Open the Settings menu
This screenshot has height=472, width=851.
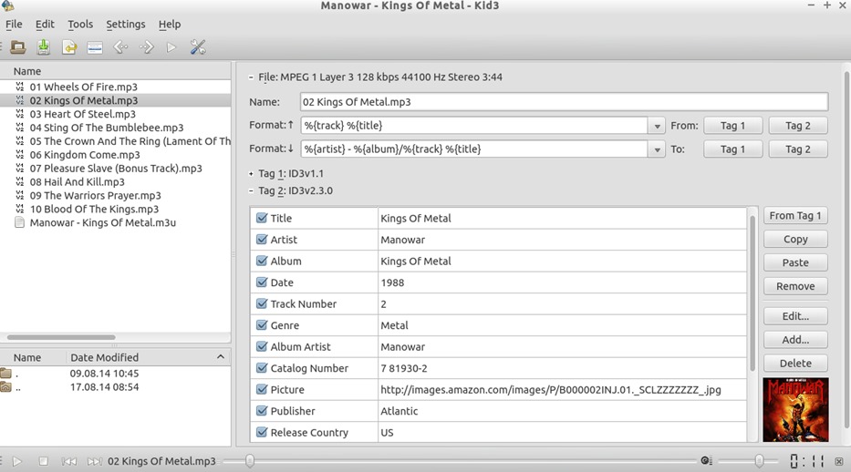click(x=125, y=25)
